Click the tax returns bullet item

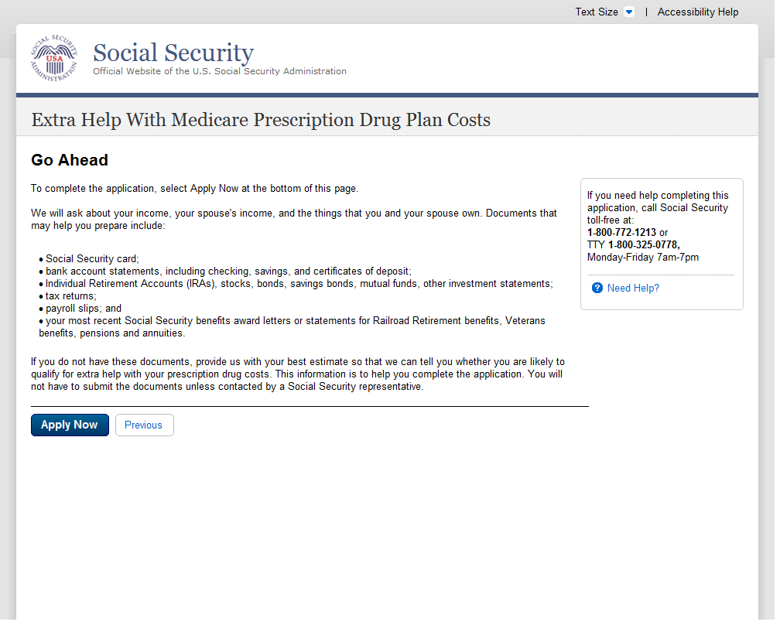pos(70,296)
